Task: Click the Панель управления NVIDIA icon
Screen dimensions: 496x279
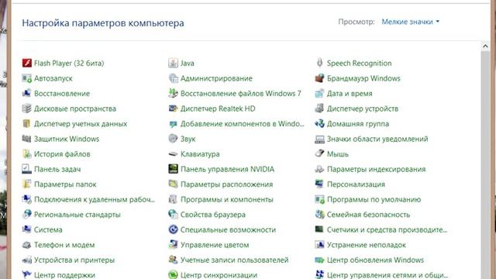Action: (173, 169)
